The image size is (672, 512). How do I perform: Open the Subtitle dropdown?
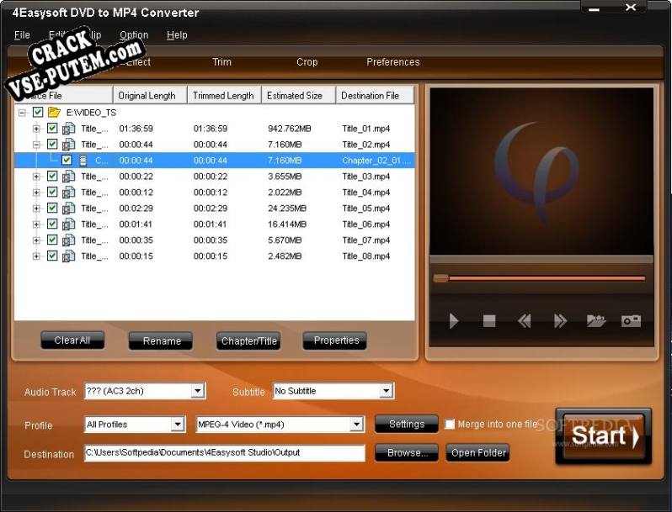[386, 391]
